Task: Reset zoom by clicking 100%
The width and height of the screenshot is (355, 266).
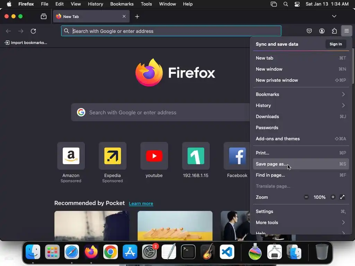Action: 319,197
